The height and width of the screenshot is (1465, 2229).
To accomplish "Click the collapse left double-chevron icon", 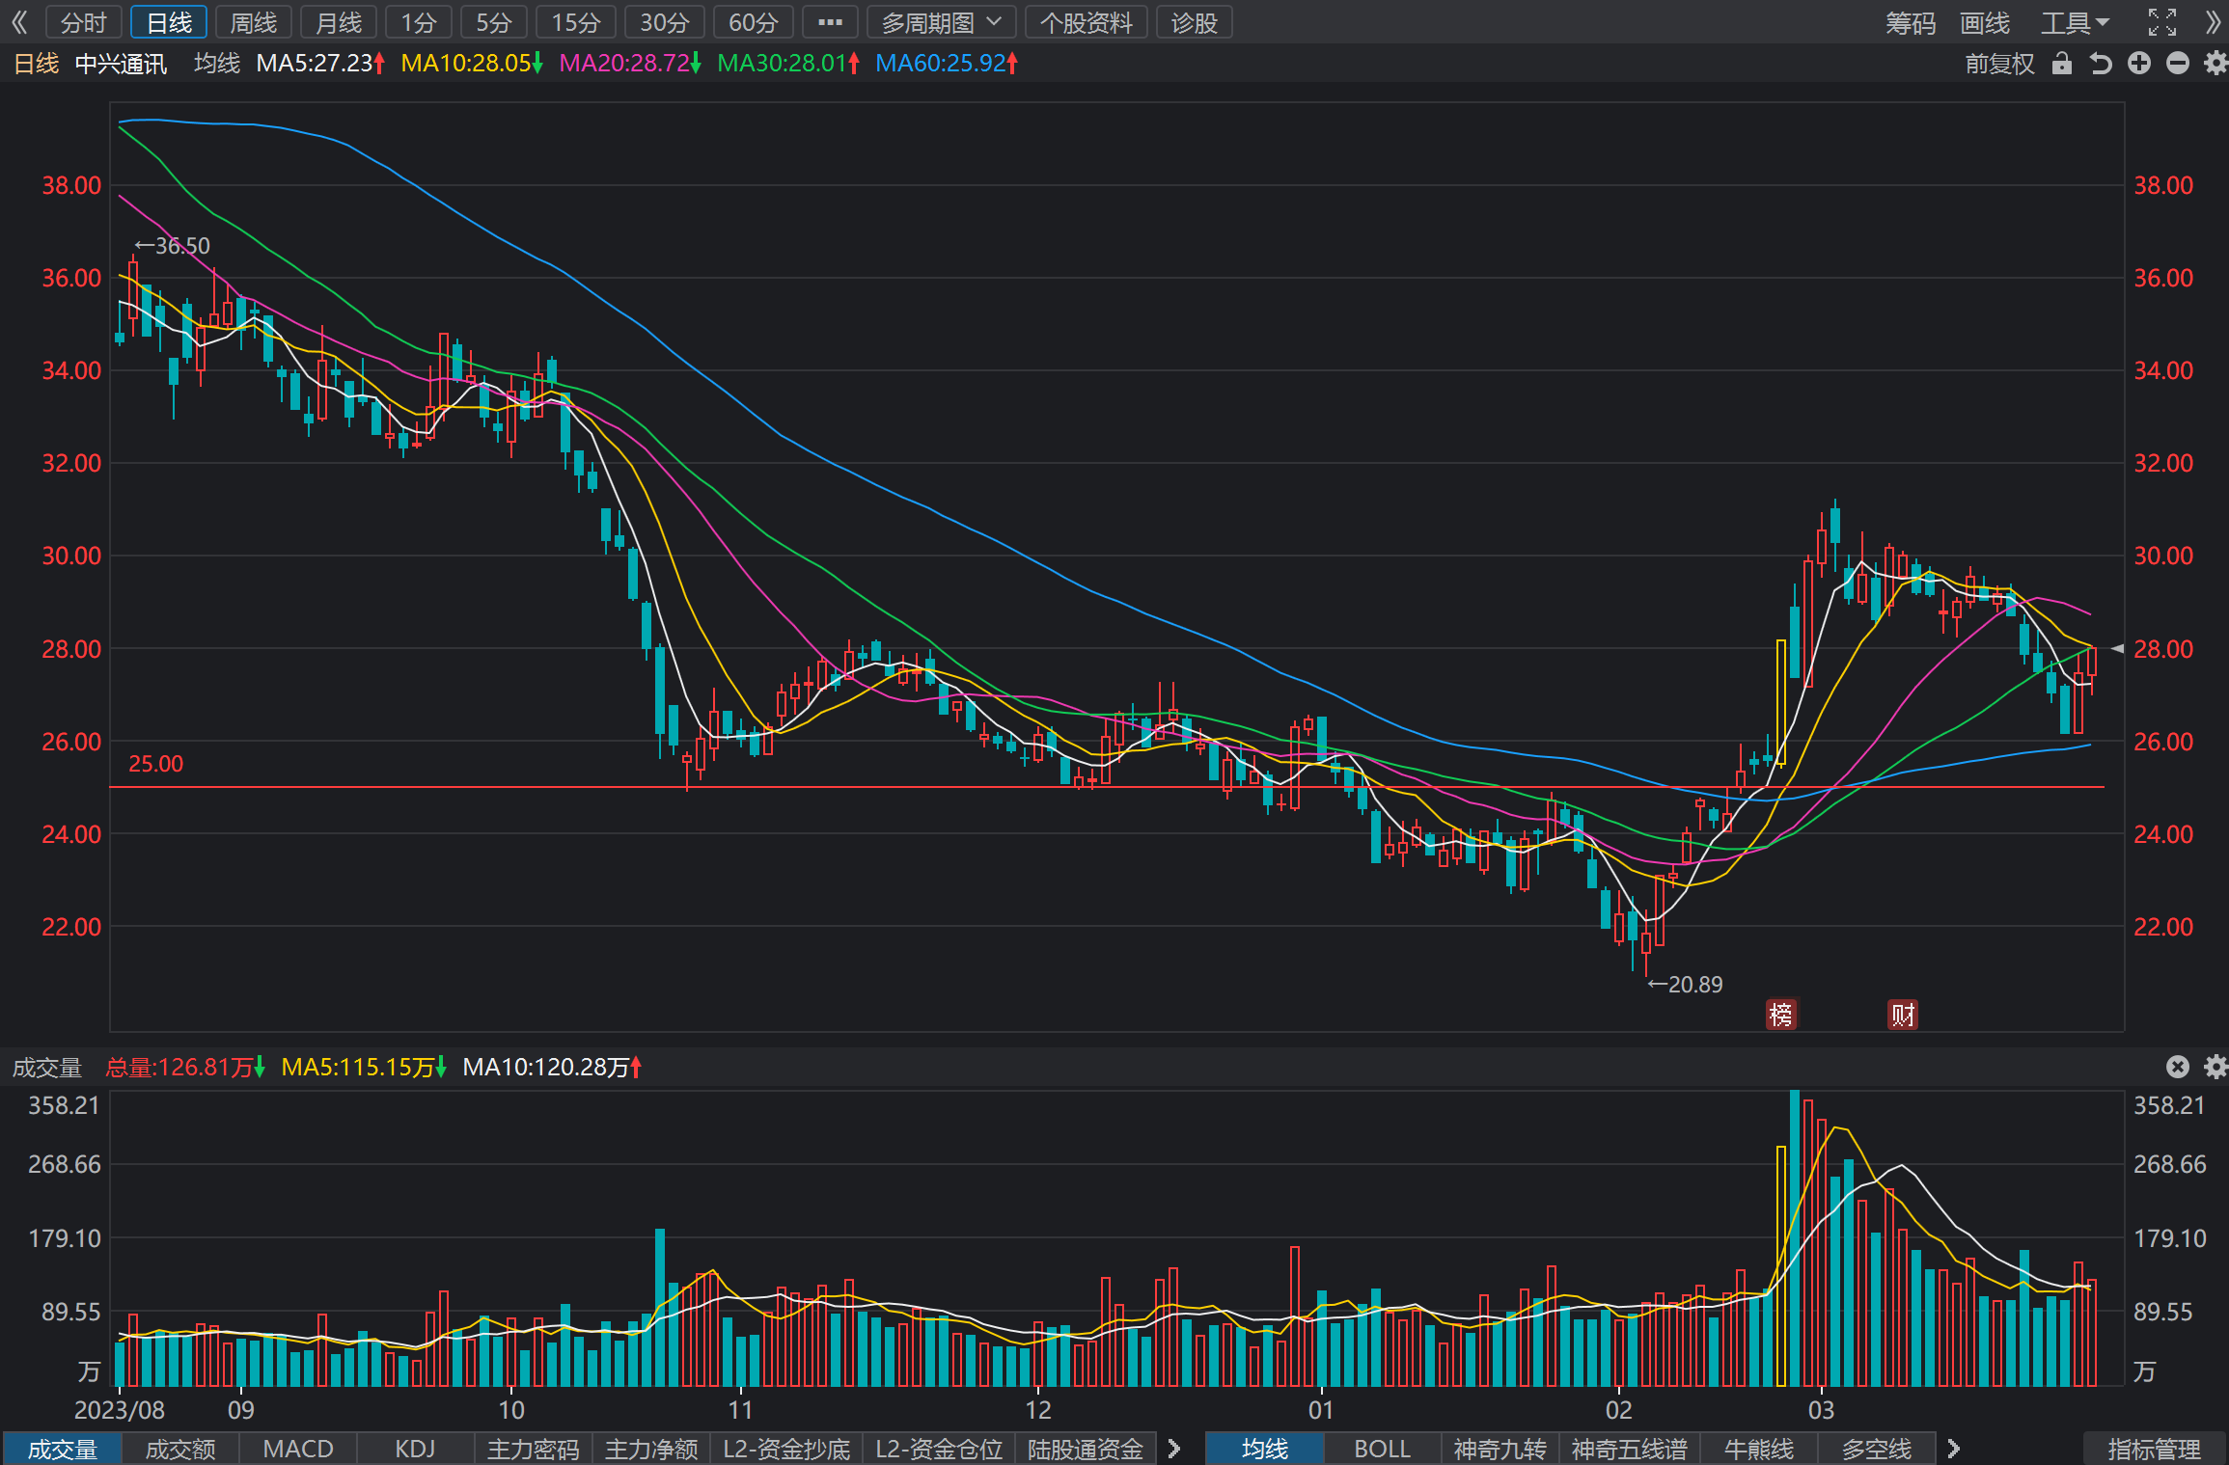I will click(20, 22).
